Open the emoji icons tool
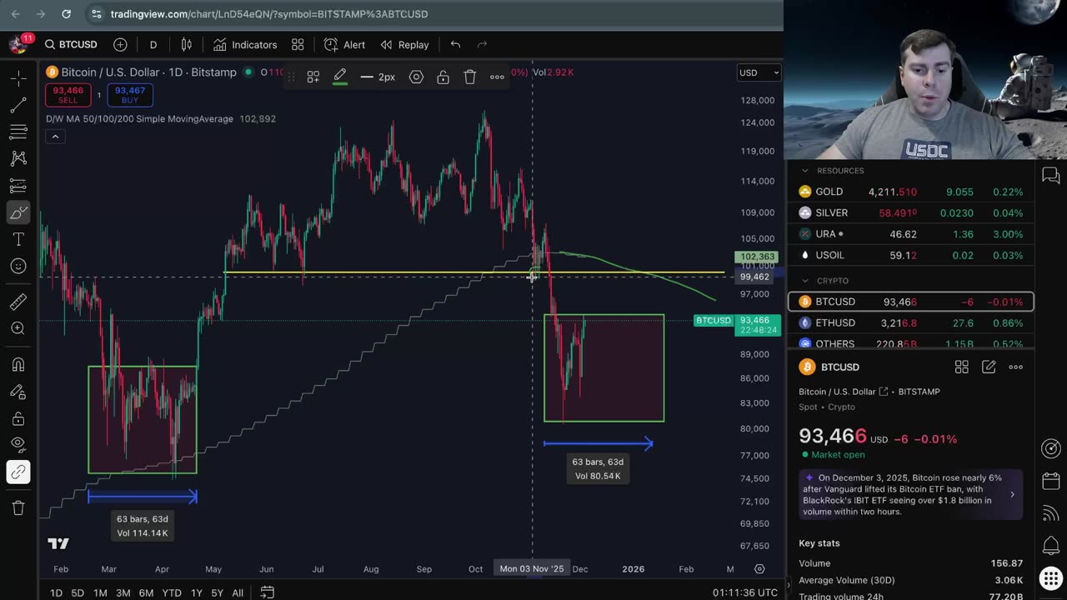The width and height of the screenshot is (1067, 600). point(18,266)
